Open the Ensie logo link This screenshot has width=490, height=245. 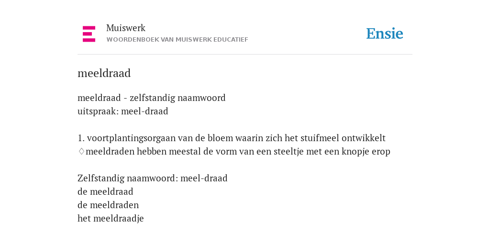click(x=385, y=33)
